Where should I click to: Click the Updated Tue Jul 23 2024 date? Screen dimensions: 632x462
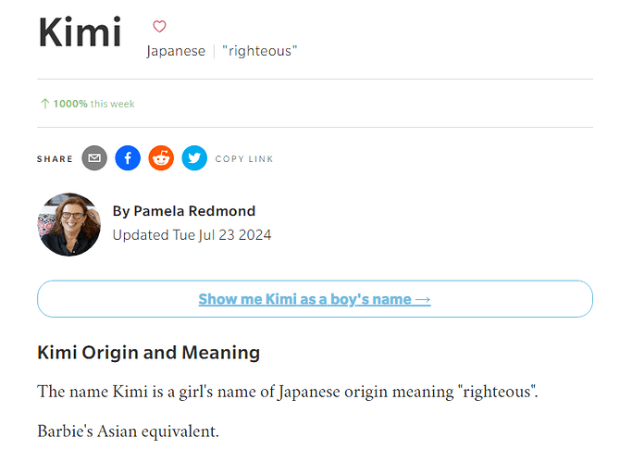(x=192, y=235)
